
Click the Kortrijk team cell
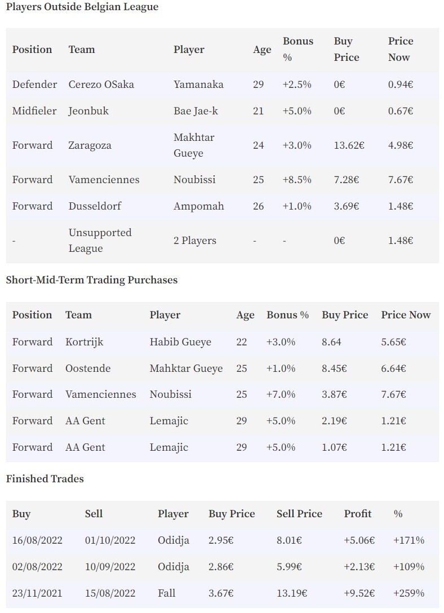click(x=85, y=342)
